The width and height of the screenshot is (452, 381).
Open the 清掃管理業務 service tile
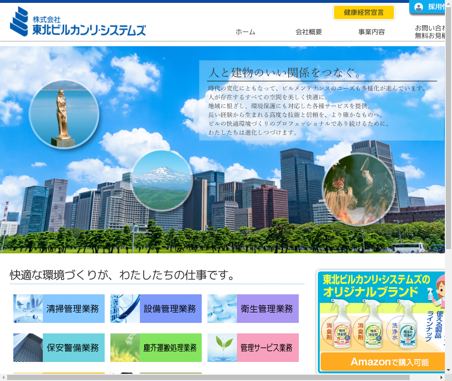coord(59,309)
